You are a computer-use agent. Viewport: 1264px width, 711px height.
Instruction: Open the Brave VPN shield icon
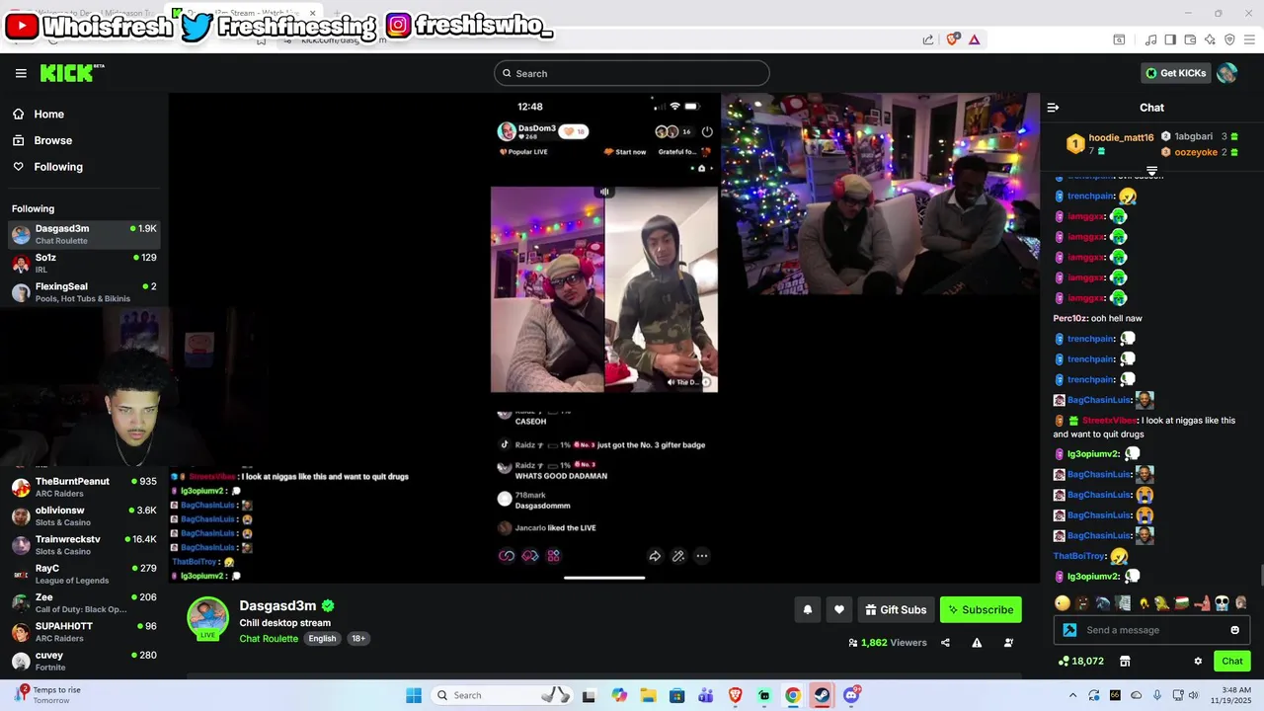[1229, 39]
